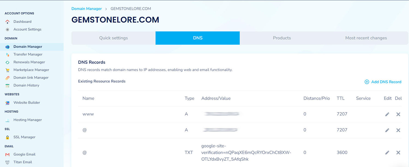This screenshot has width=409, height=167.
Task: Switch to the Quick settings tab
Action: click(x=113, y=38)
